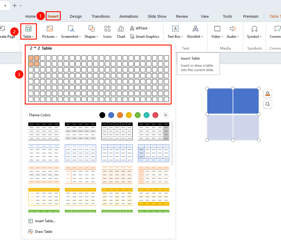
Task: Pick the black theme color
Action: pos(102,115)
